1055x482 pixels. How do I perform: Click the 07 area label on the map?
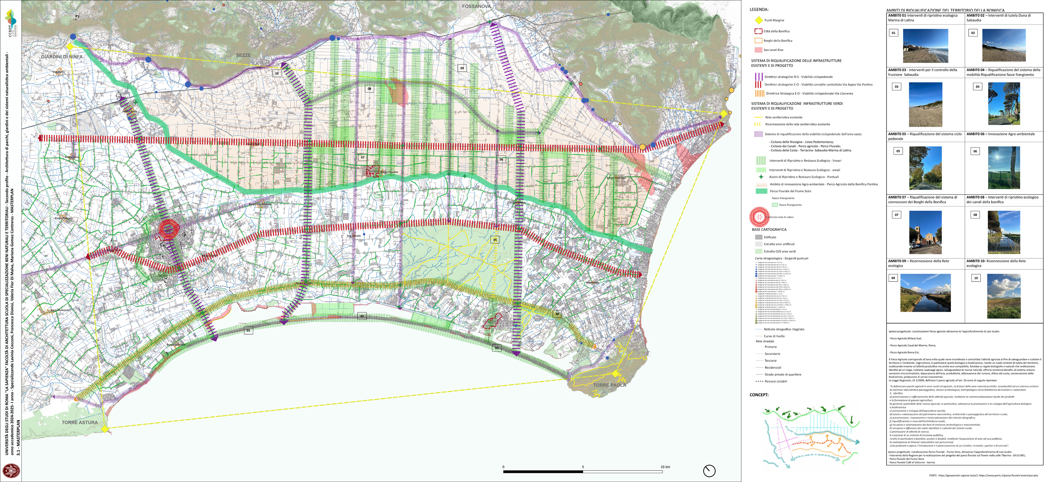coord(363,157)
